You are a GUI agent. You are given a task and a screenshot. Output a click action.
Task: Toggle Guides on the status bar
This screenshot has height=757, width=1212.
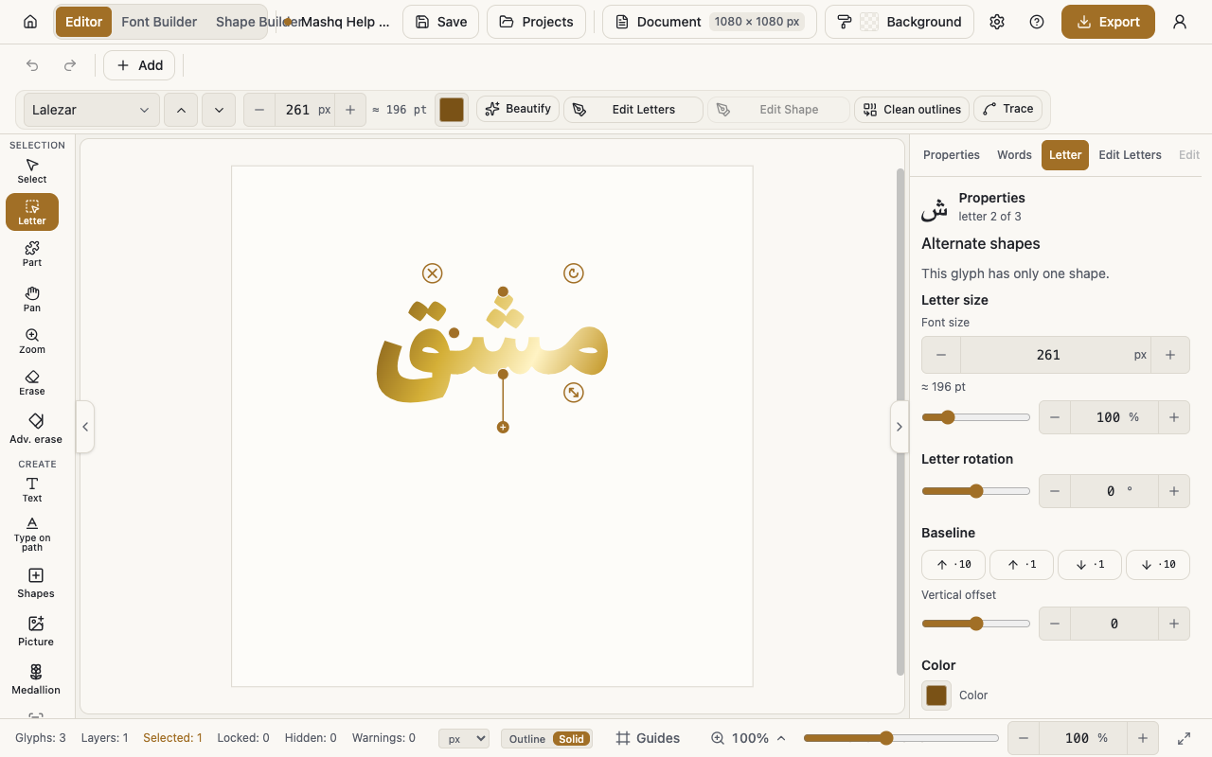648,738
